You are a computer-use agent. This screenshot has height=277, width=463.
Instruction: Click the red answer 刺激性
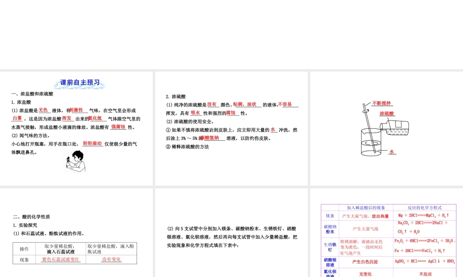(76, 110)
